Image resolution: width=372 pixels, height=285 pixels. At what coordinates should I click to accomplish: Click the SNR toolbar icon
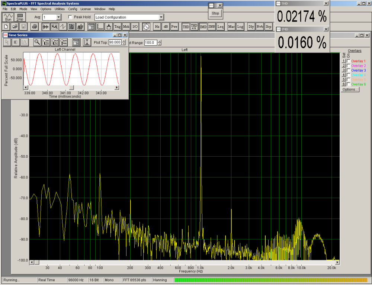pyautogui.click(x=212, y=26)
